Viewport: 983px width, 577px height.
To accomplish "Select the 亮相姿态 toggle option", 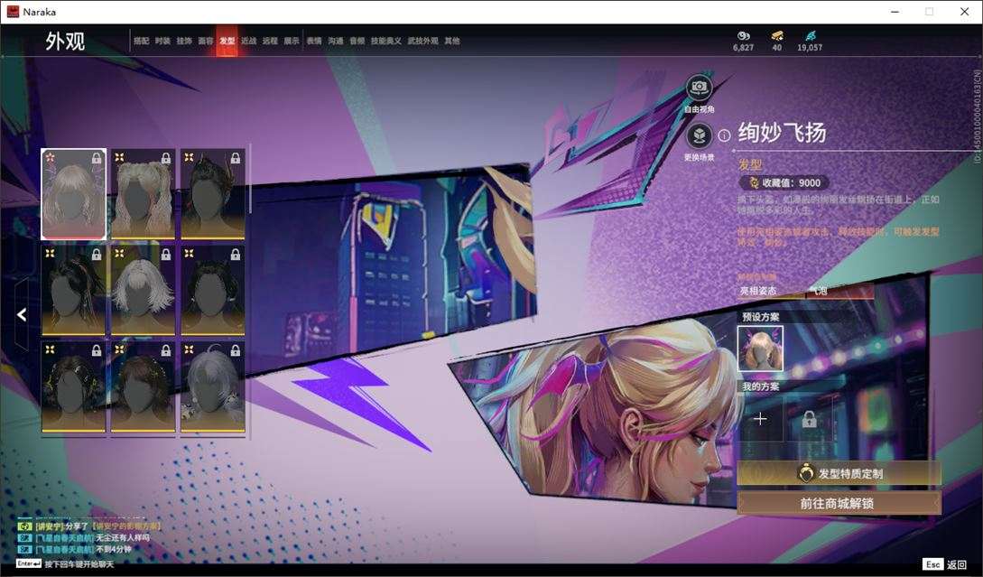I will (x=758, y=291).
